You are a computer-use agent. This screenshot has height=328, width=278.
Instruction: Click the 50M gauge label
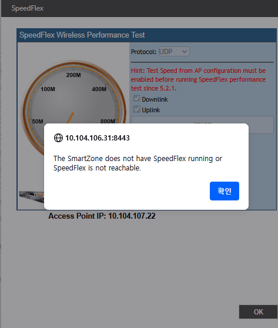(x=38, y=121)
